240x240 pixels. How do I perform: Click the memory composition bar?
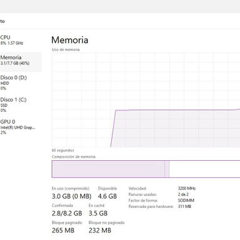pyautogui.click(x=146, y=169)
